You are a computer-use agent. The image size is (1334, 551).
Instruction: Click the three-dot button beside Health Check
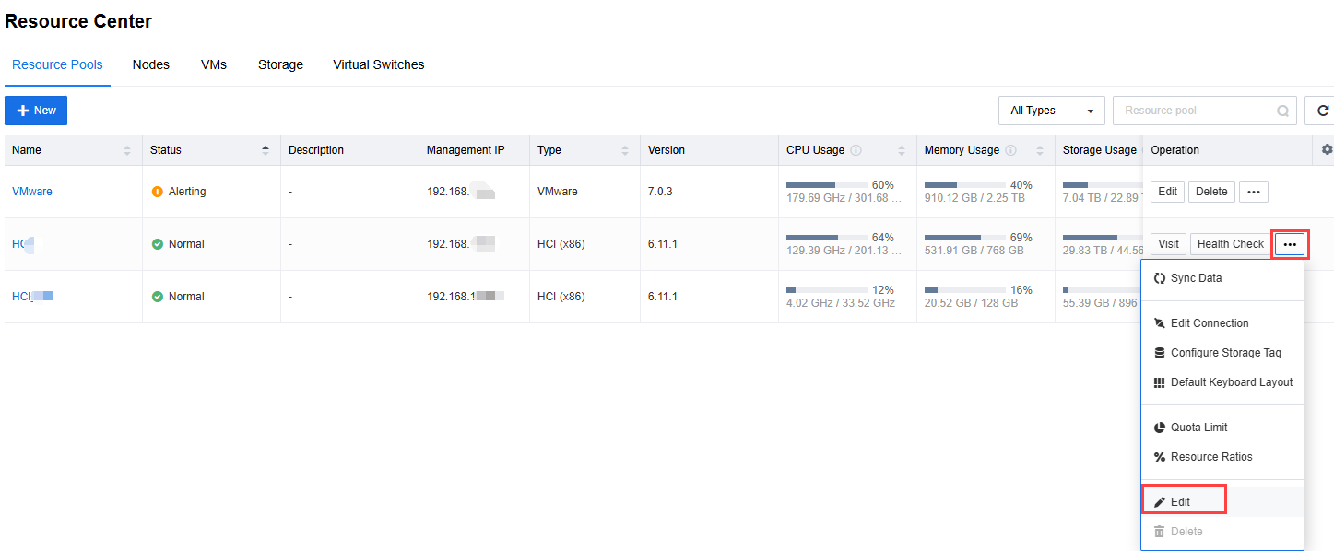point(1290,244)
